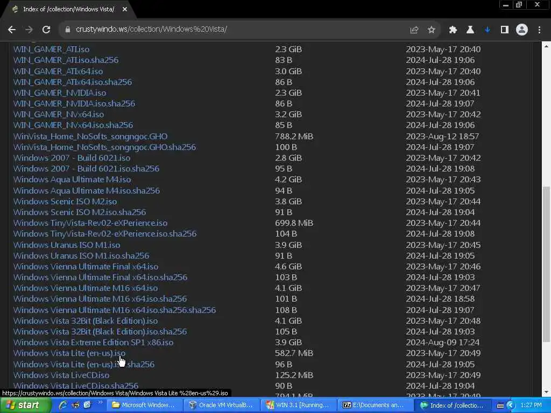551x413 pixels.
Task: Click the site security lock icon
Action: tap(68, 30)
